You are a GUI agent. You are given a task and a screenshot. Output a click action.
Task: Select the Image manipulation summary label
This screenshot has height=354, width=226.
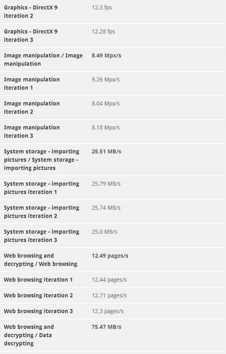(43, 60)
